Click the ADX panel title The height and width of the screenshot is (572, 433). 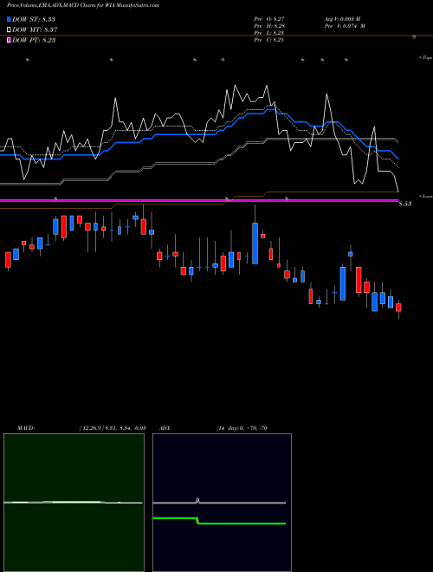point(165,428)
